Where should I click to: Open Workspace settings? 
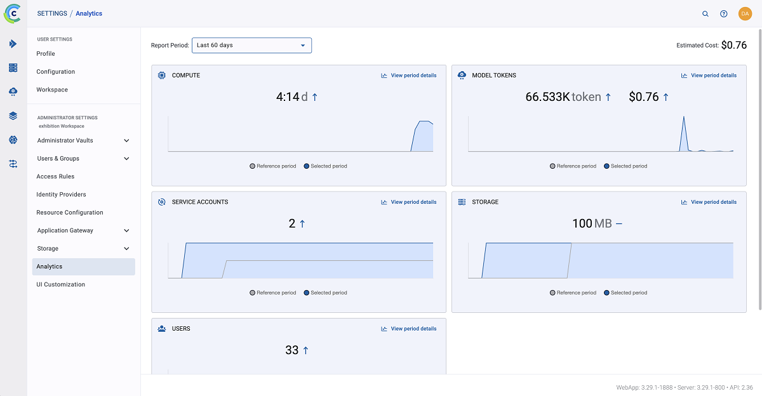coord(52,90)
